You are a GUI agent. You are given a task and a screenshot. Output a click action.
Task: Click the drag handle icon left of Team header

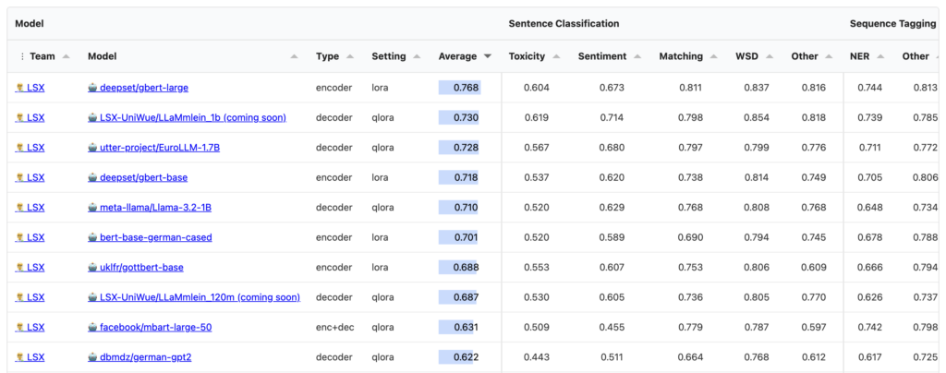(x=22, y=56)
